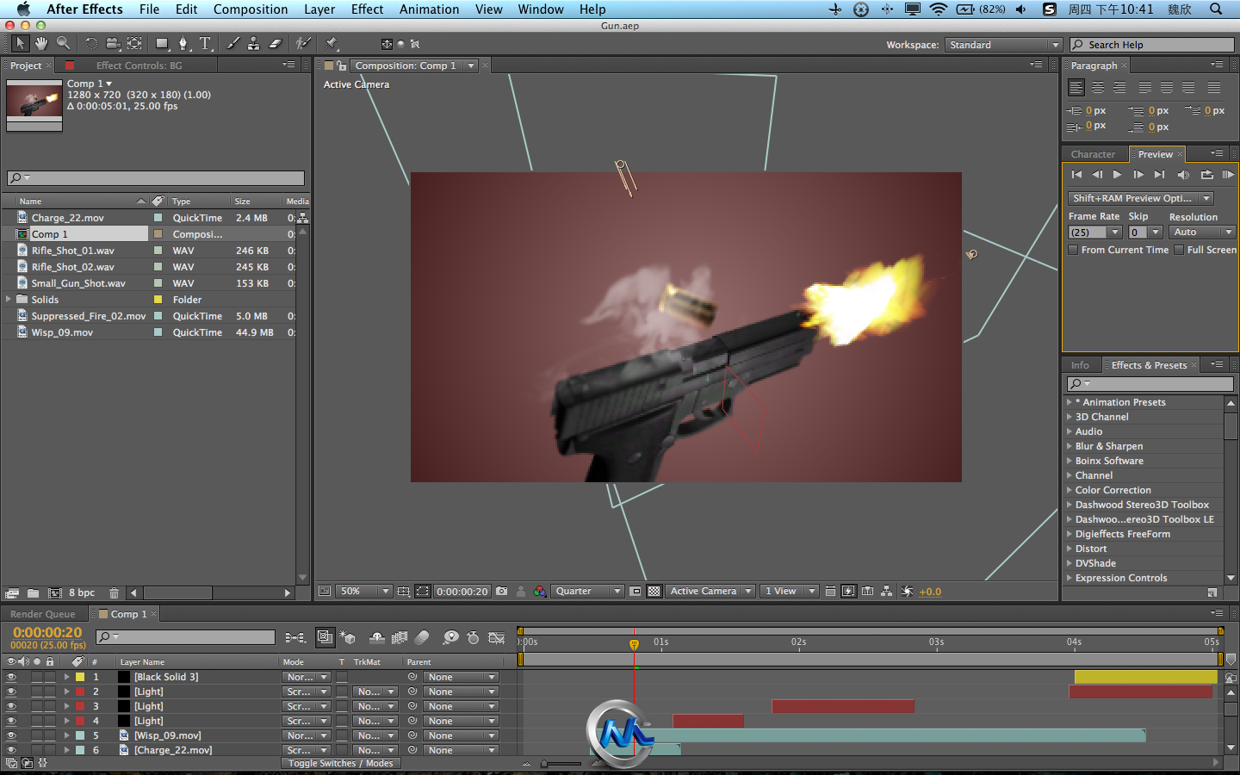Select the Unified Camera tool
Screen dimensions: 1240x775
pyautogui.click(x=113, y=43)
